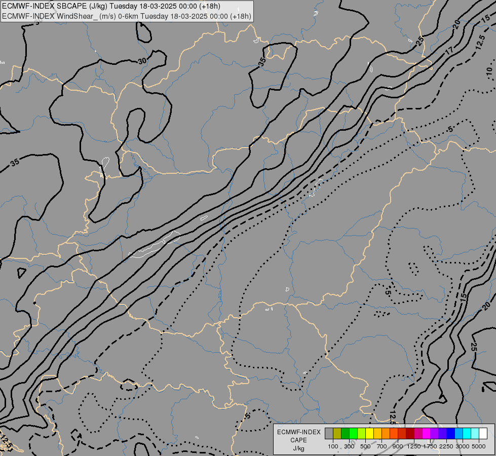
Task: Click the 35 contour label at left edge
Action: (15, 163)
